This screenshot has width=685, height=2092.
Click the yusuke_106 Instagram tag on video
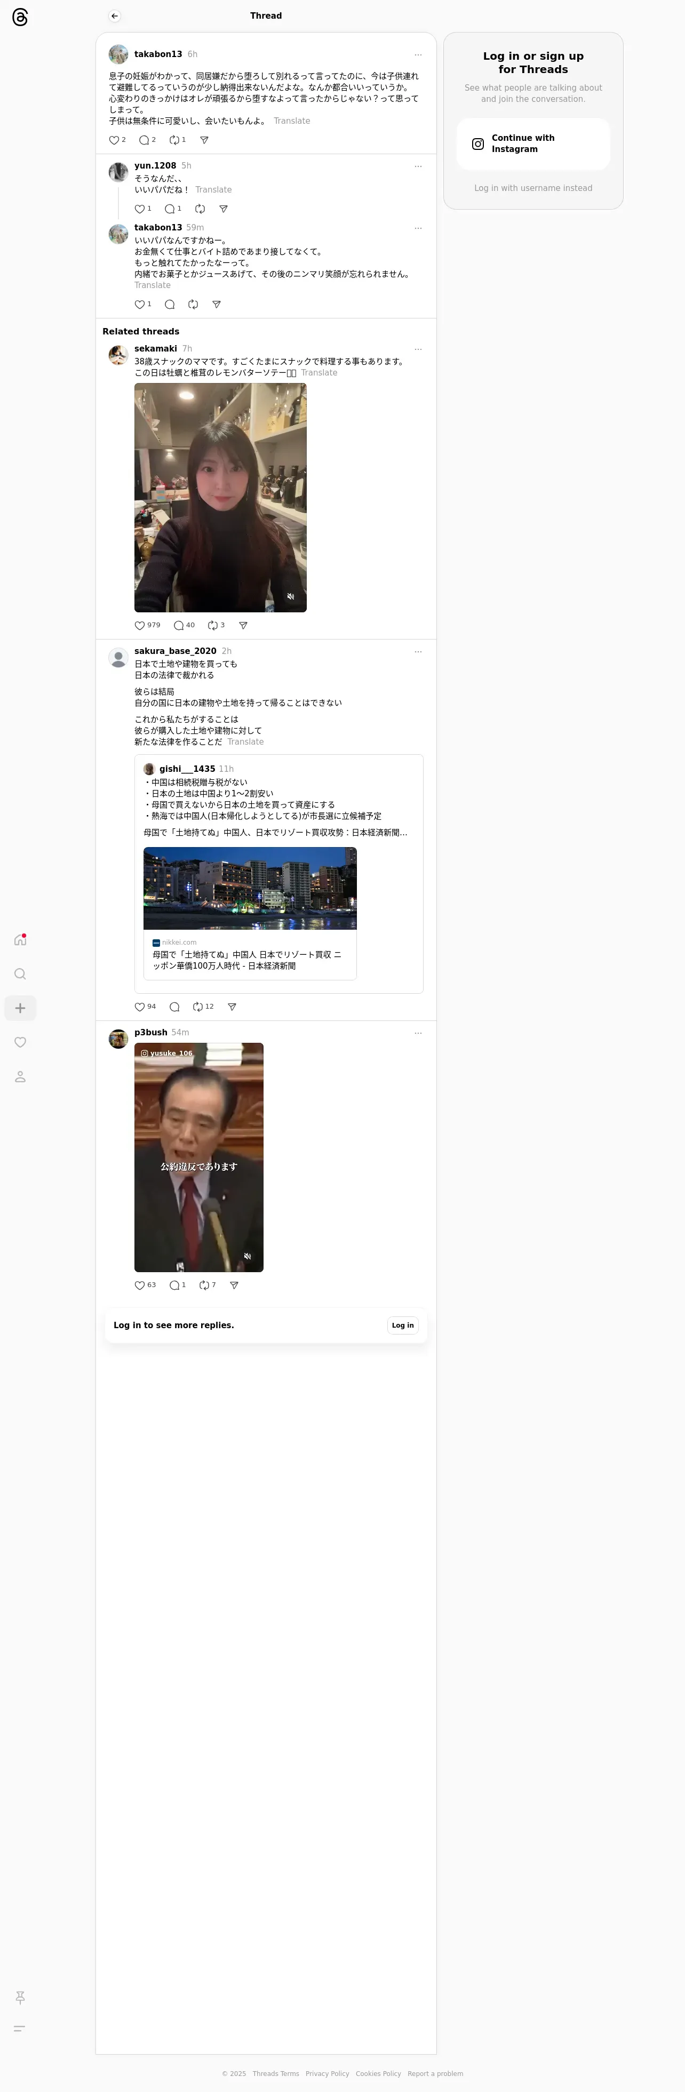click(166, 1053)
